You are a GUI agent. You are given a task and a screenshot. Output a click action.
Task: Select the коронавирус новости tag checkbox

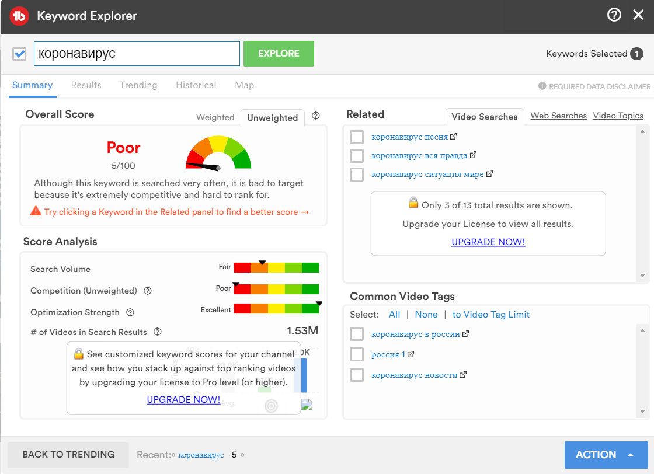click(357, 375)
